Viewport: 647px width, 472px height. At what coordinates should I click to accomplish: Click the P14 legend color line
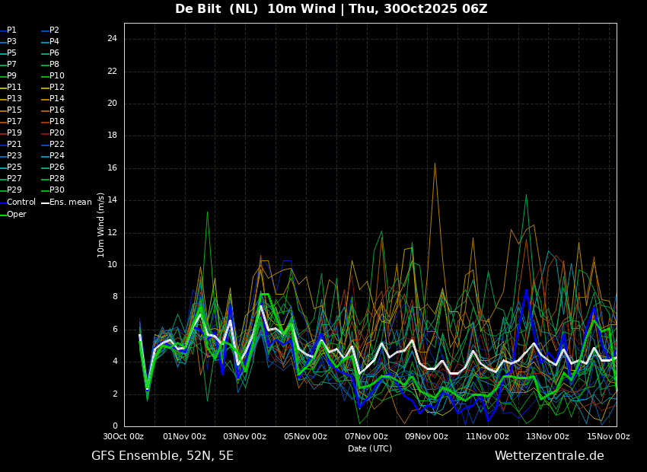[x=46, y=99]
